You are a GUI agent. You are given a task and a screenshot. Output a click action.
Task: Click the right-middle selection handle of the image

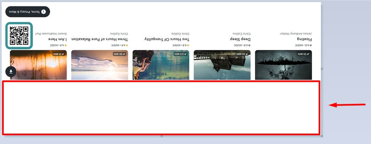[322, 69]
